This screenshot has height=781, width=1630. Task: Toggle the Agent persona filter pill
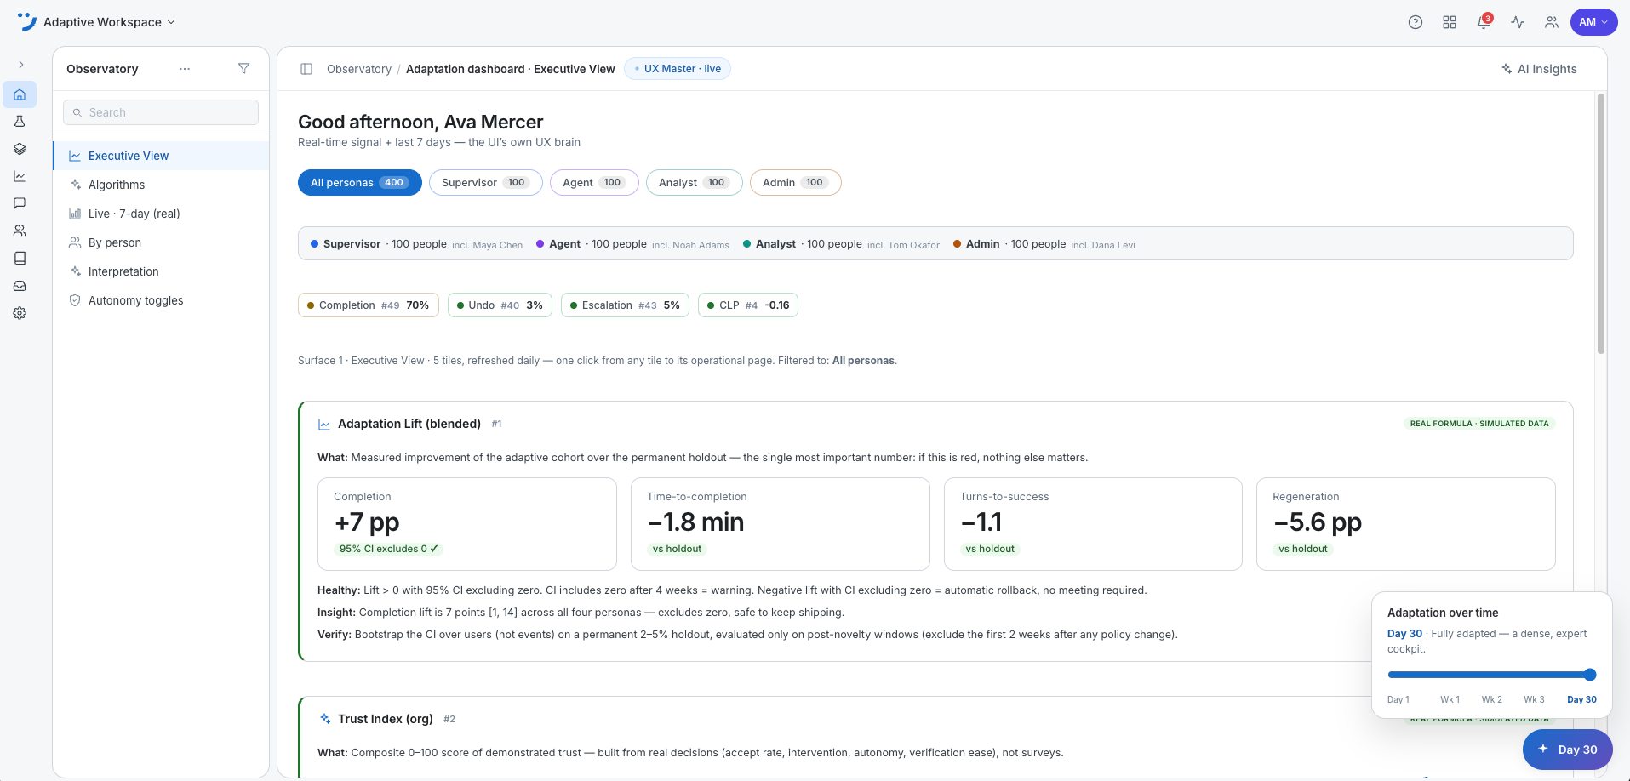594,183
